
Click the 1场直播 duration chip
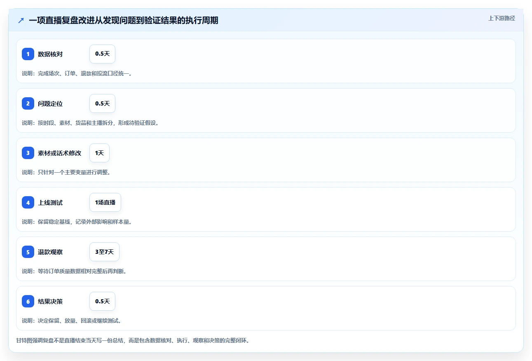105,202
